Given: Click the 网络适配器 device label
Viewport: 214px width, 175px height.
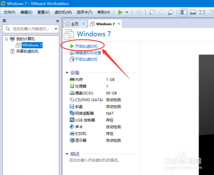Looking at the screenshot, I should click(84, 114).
